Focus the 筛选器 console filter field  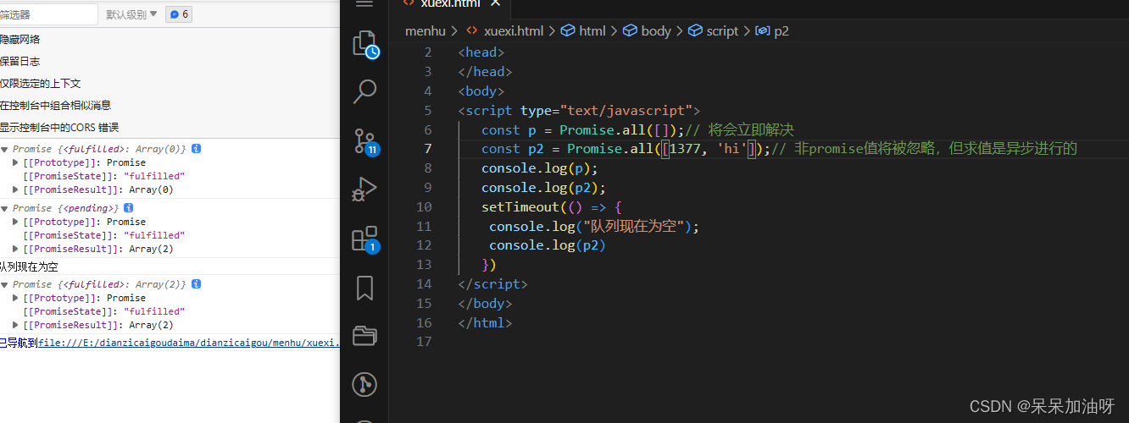[48, 14]
